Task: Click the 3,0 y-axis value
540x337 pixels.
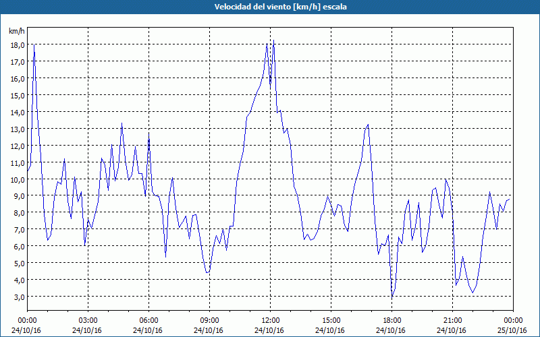Action: [x=19, y=297]
